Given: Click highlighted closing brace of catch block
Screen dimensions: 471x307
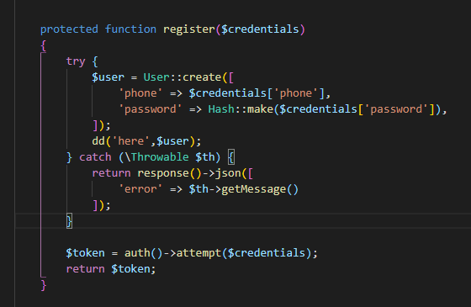Looking at the screenshot, I should pyautogui.click(x=69, y=221).
